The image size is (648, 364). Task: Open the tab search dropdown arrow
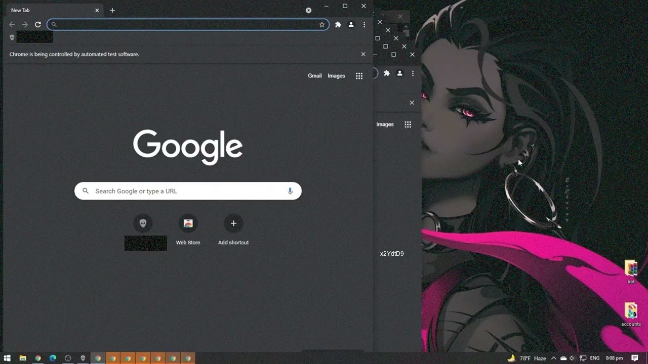tap(308, 10)
